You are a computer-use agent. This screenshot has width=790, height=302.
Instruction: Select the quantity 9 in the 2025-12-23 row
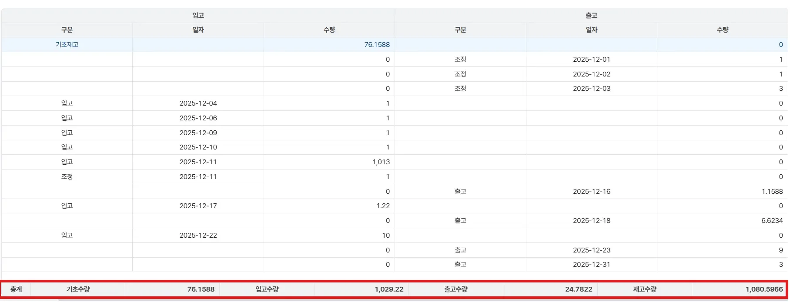click(781, 250)
